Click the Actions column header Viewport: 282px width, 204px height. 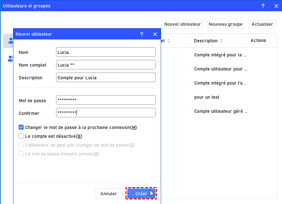point(258,41)
